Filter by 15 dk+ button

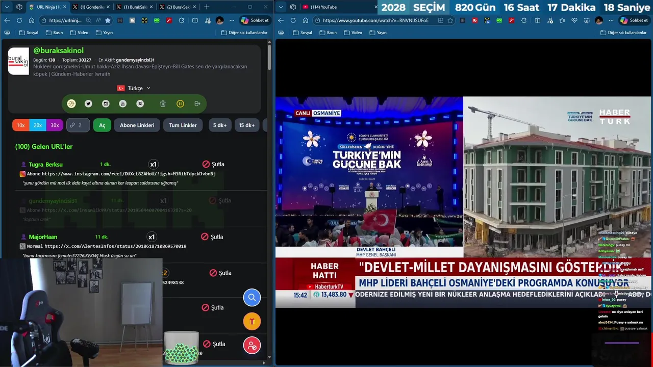coord(246,125)
